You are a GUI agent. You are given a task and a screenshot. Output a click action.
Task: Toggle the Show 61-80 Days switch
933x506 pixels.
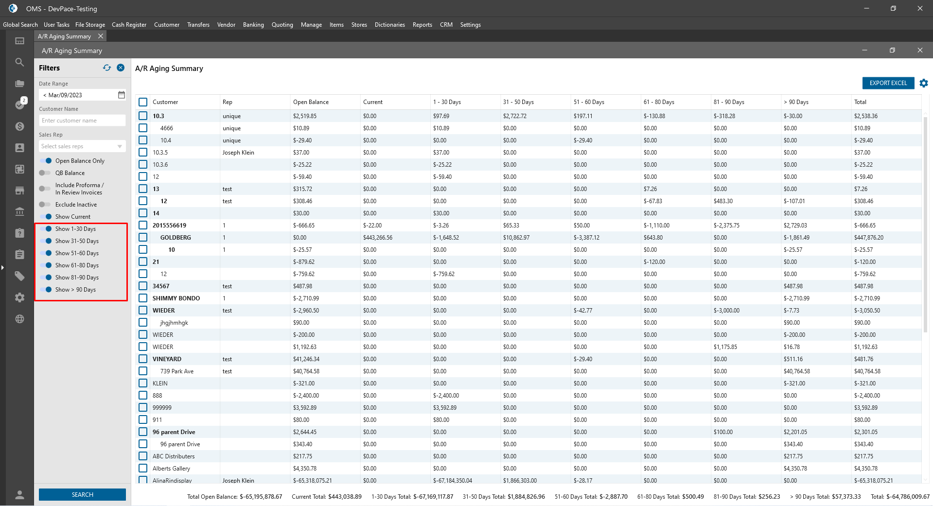click(x=45, y=265)
